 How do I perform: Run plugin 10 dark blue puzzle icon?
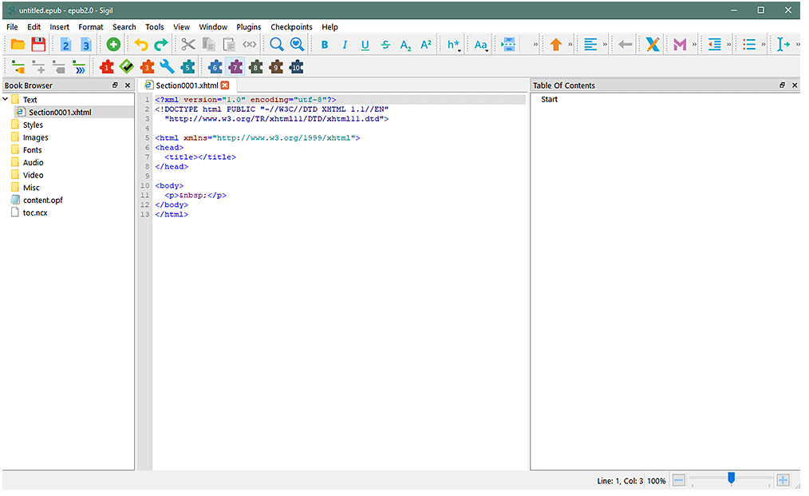(296, 66)
